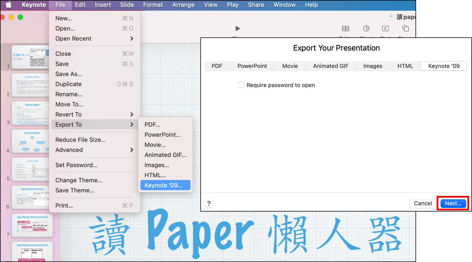Open the Window menu
Viewport: 472px width, 262px height.
[x=285, y=5]
